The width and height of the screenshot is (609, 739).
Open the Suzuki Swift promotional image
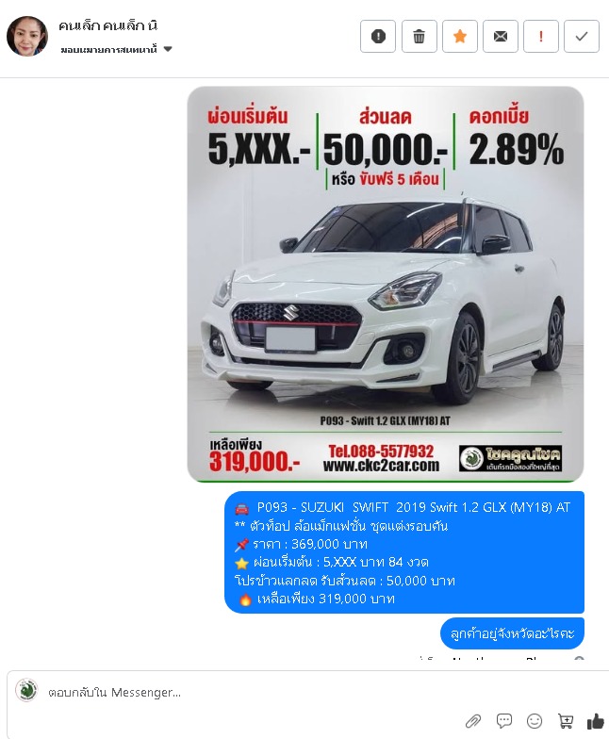click(x=385, y=285)
